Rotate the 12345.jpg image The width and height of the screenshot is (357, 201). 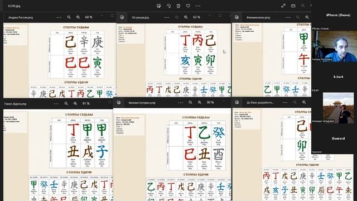point(168,6)
